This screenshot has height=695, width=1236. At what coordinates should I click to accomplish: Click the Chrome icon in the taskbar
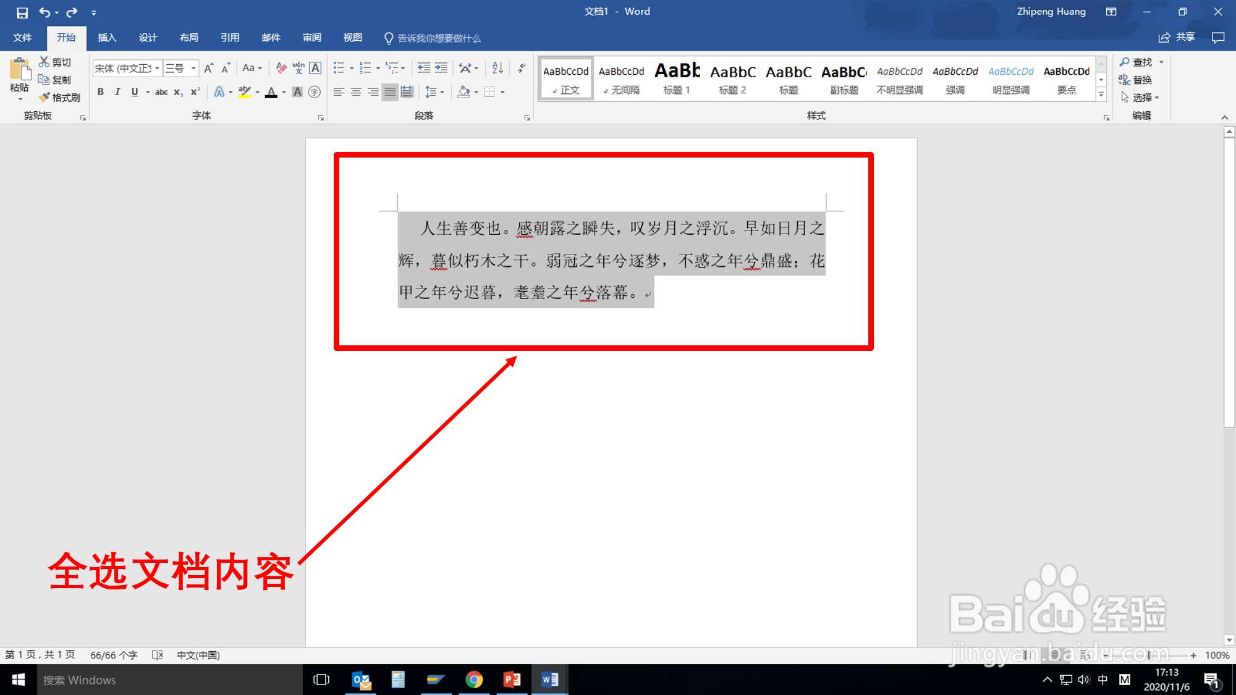(x=474, y=680)
